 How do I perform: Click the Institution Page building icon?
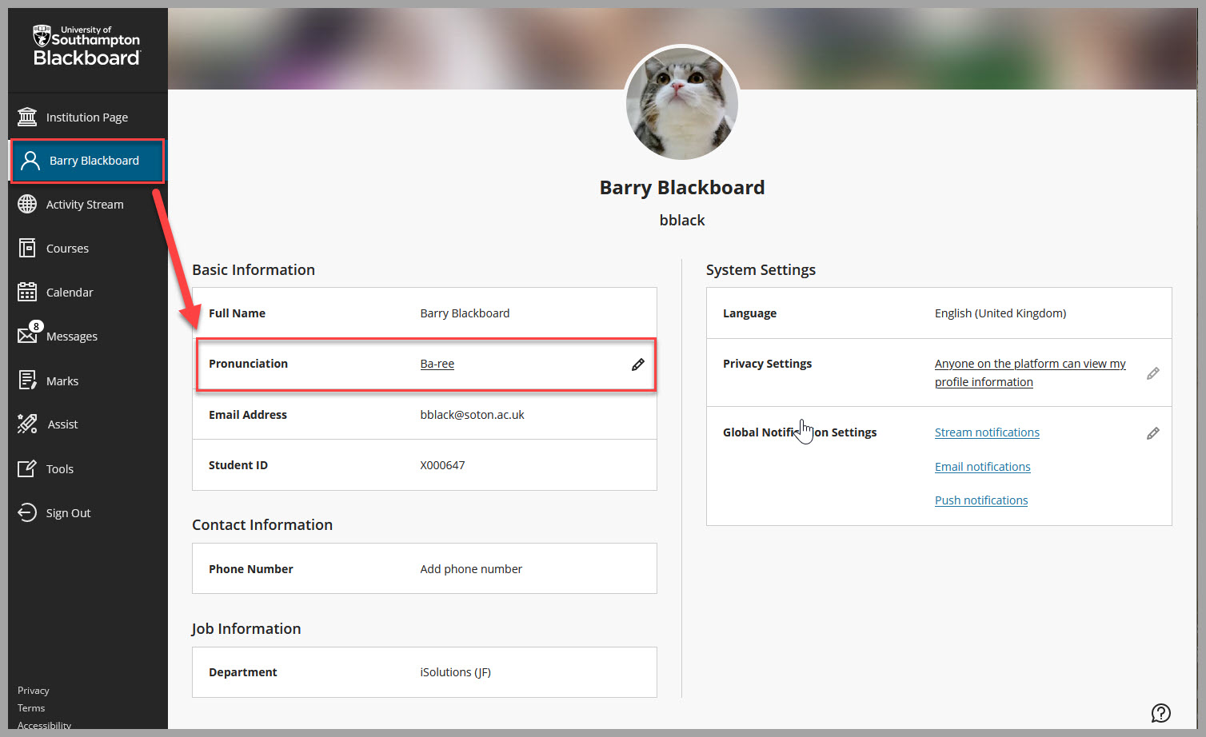pos(27,118)
